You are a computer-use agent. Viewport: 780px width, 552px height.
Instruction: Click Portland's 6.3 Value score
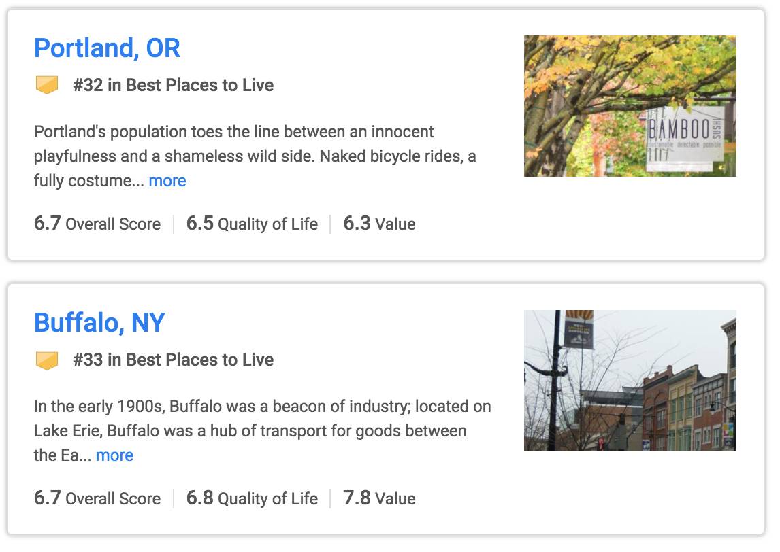tap(380, 224)
